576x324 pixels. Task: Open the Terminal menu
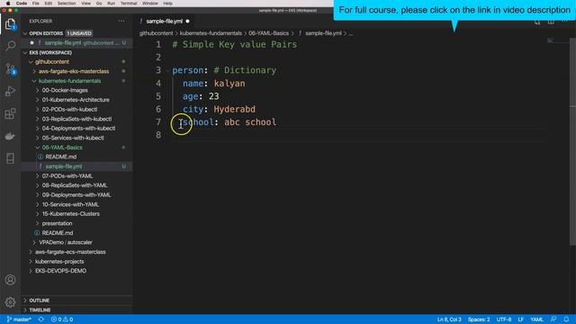[x=129, y=4]
